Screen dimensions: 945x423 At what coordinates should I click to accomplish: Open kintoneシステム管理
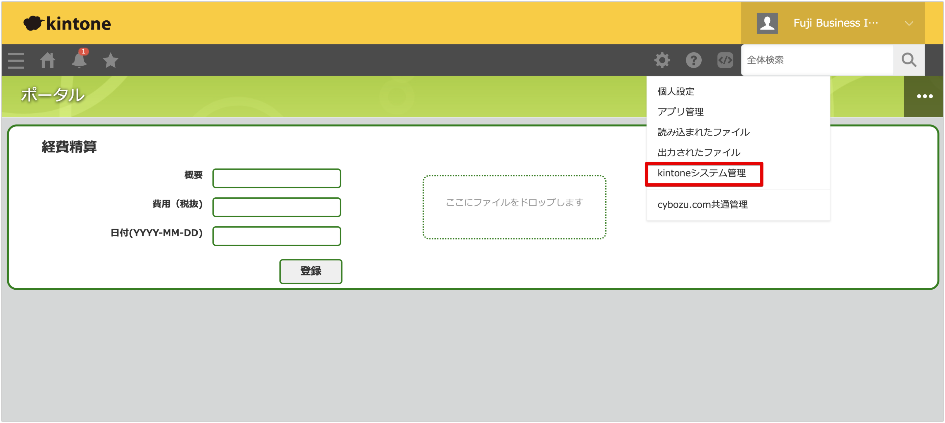tap(701, 173)
